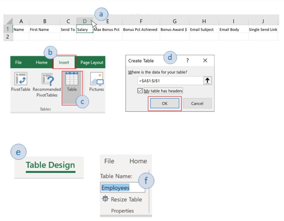Switch to the Page Layout tab
Screen dimensions: 284x221
[91, 63]
